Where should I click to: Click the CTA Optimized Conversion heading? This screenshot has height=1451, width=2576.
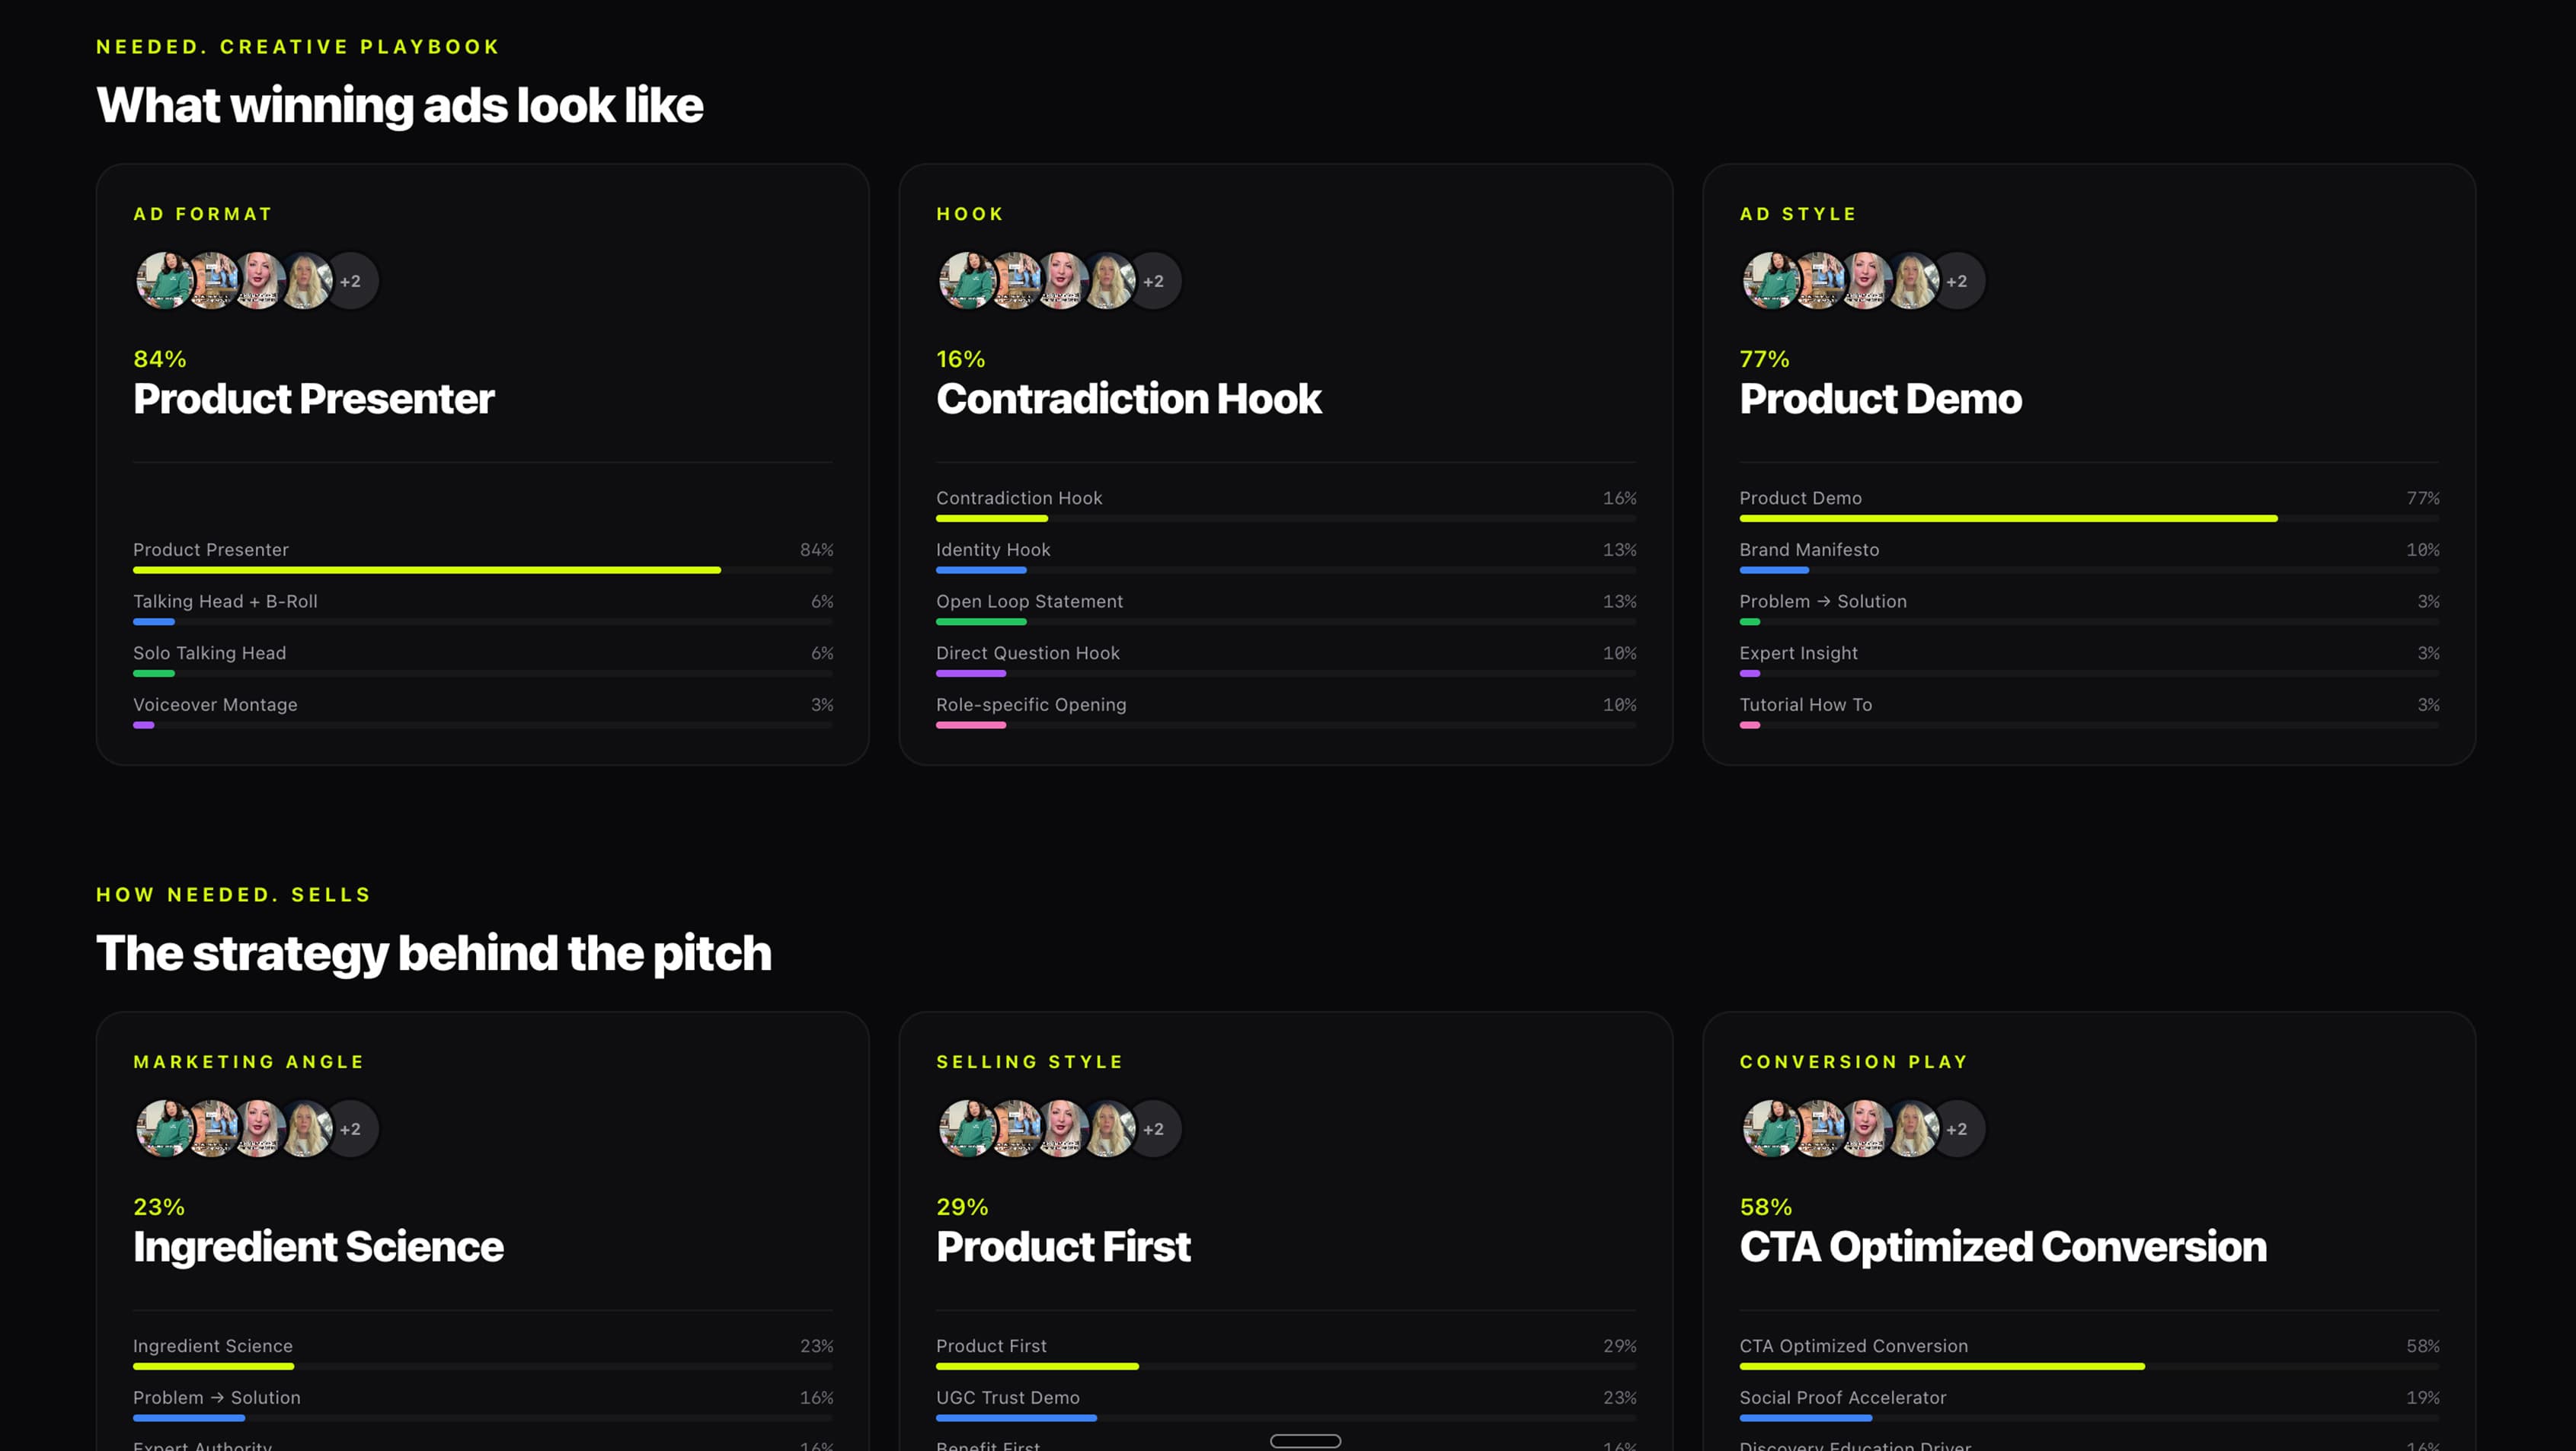pos(2002,1247)
